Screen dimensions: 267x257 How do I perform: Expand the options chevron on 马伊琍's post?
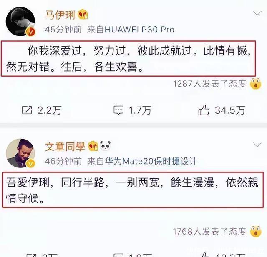tap(257, 13)
